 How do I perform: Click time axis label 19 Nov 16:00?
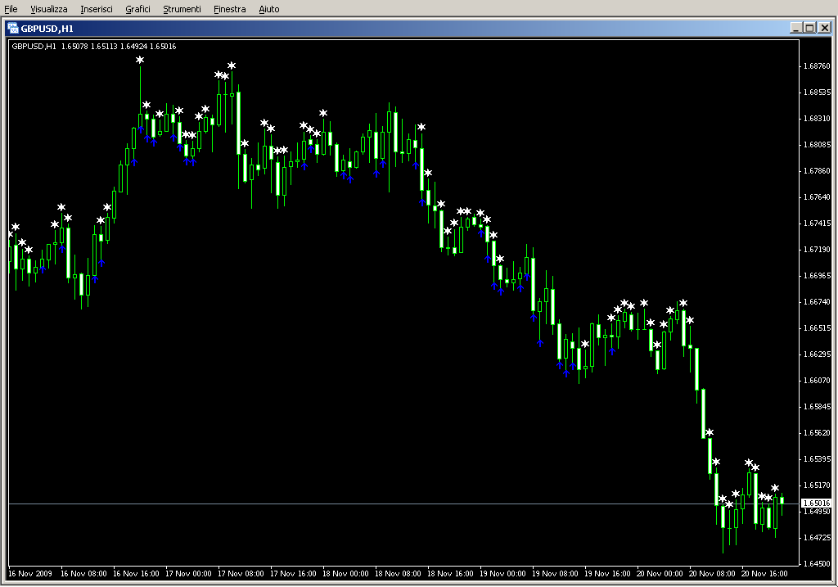[x=608, y=574]
